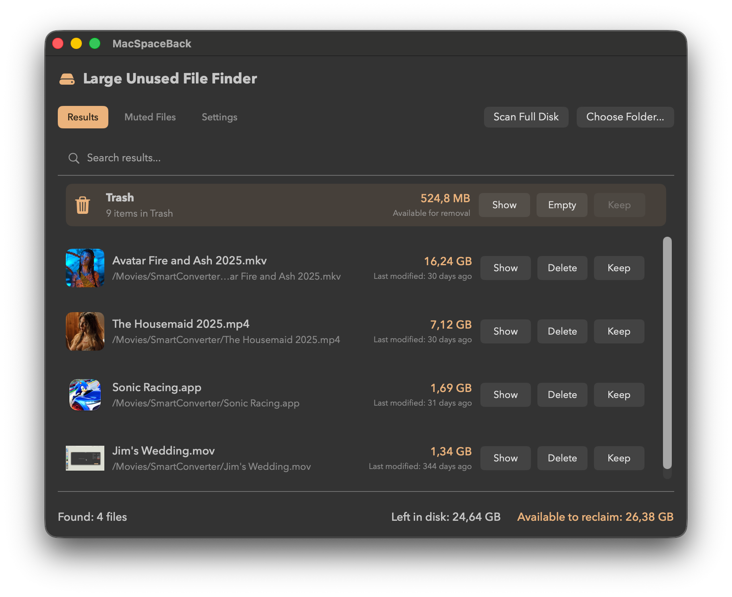The height and width of the screenshot is (597, 732).
Task: Select The Housemaid 2025 thumbnail
Action: pyautogui.click(x=85, y=331)
